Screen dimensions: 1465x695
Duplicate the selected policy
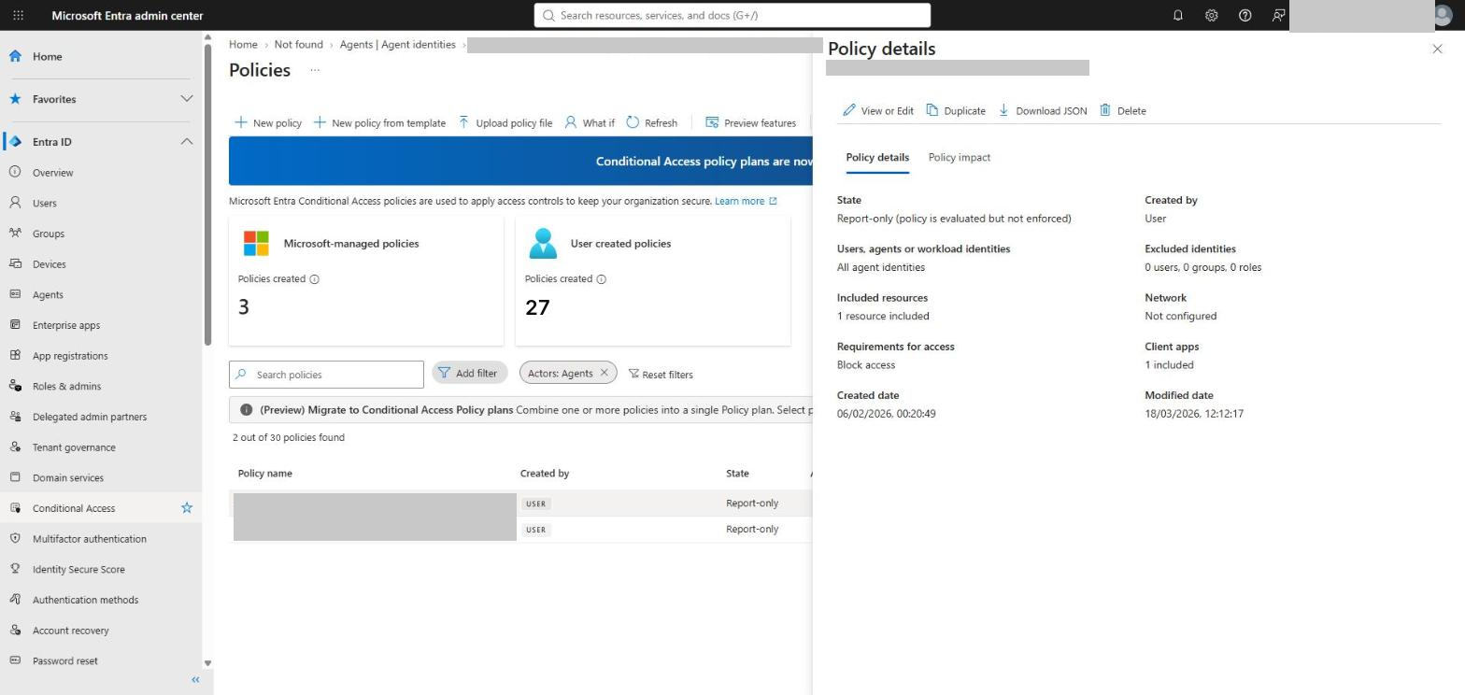(956, 110)
